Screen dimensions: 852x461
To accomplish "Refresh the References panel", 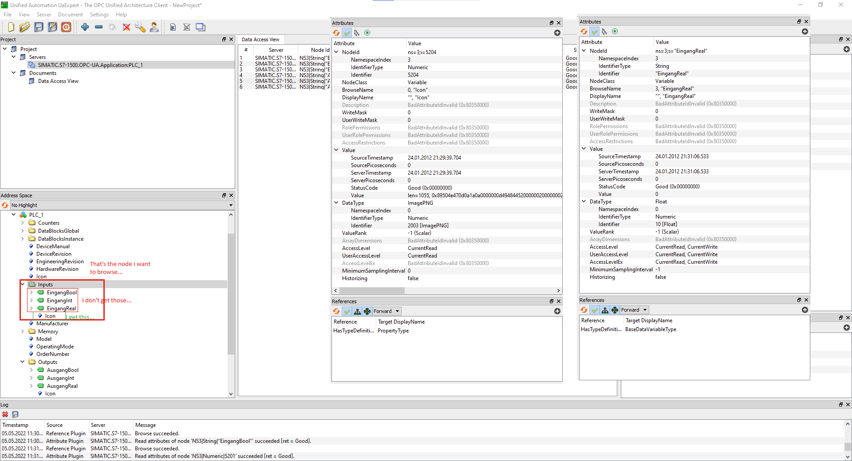I will click(x=336, y=311).
